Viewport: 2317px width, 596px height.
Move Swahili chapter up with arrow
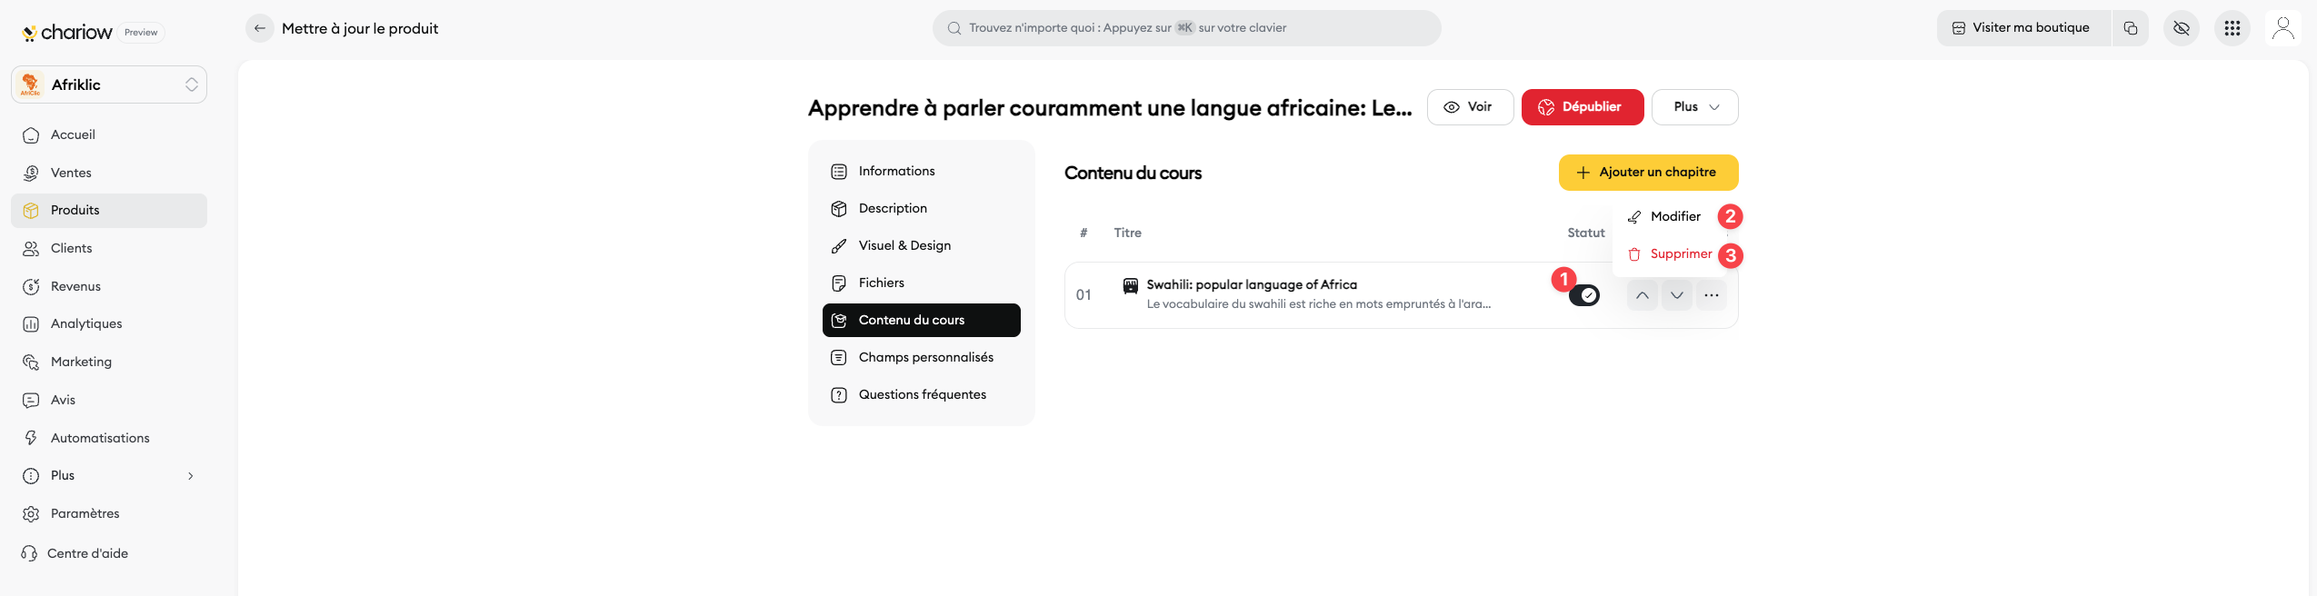1642,295
